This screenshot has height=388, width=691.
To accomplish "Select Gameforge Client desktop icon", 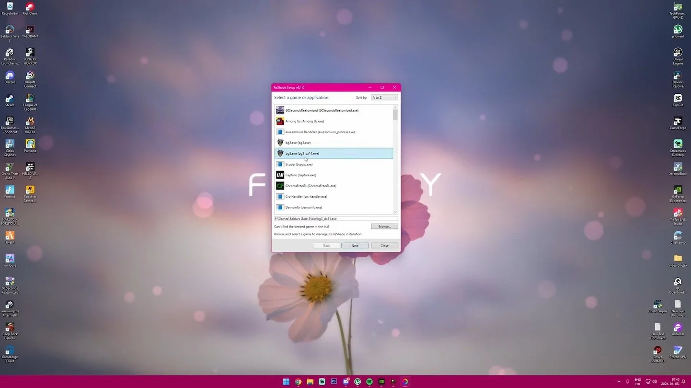I will 10,354.
